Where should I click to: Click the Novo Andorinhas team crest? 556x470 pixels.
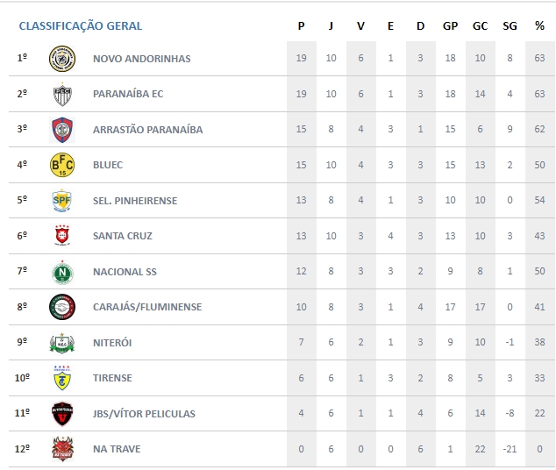tap(62, 58)
